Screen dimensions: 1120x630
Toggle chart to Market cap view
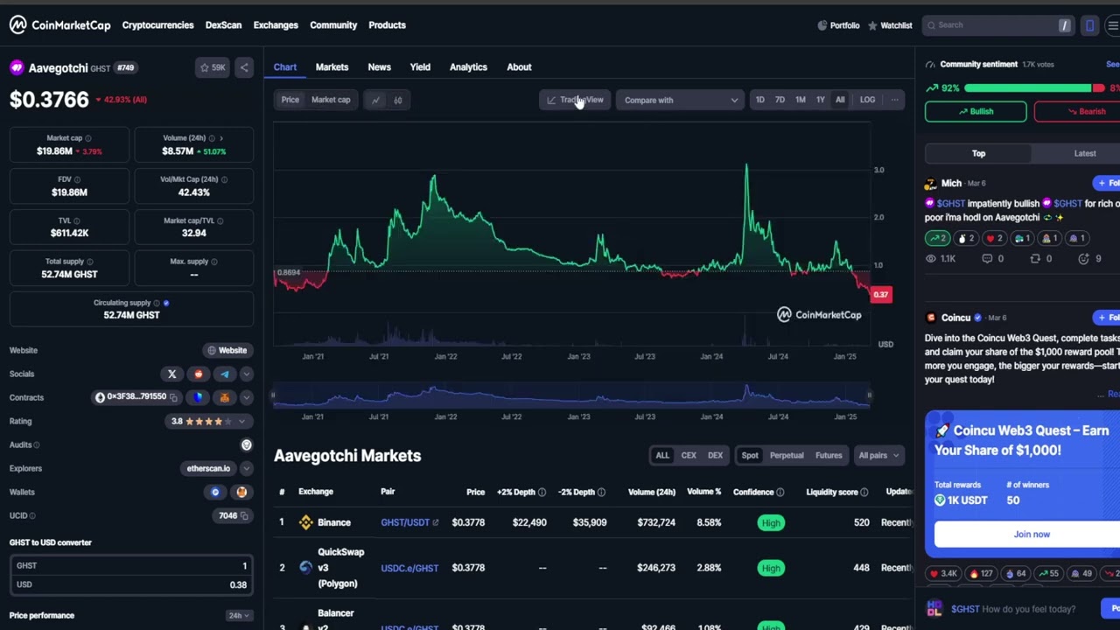pos(331,100)
